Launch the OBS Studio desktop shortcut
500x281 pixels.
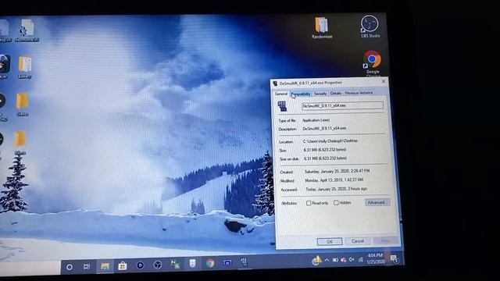click(370, 26)
